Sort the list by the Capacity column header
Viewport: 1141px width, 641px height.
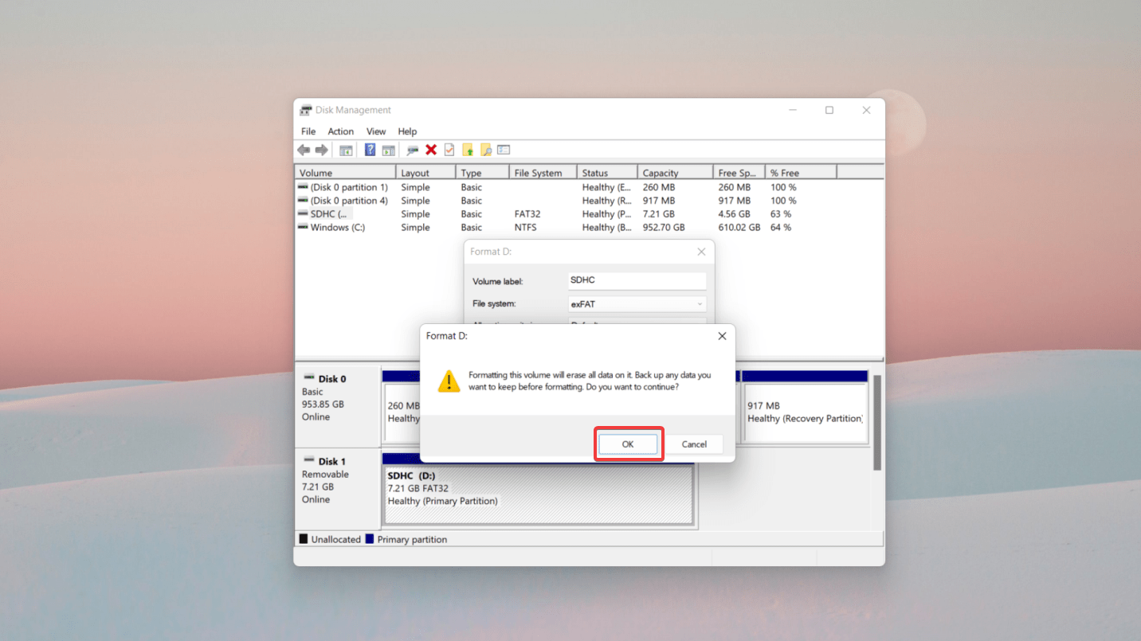pos(674,173)
